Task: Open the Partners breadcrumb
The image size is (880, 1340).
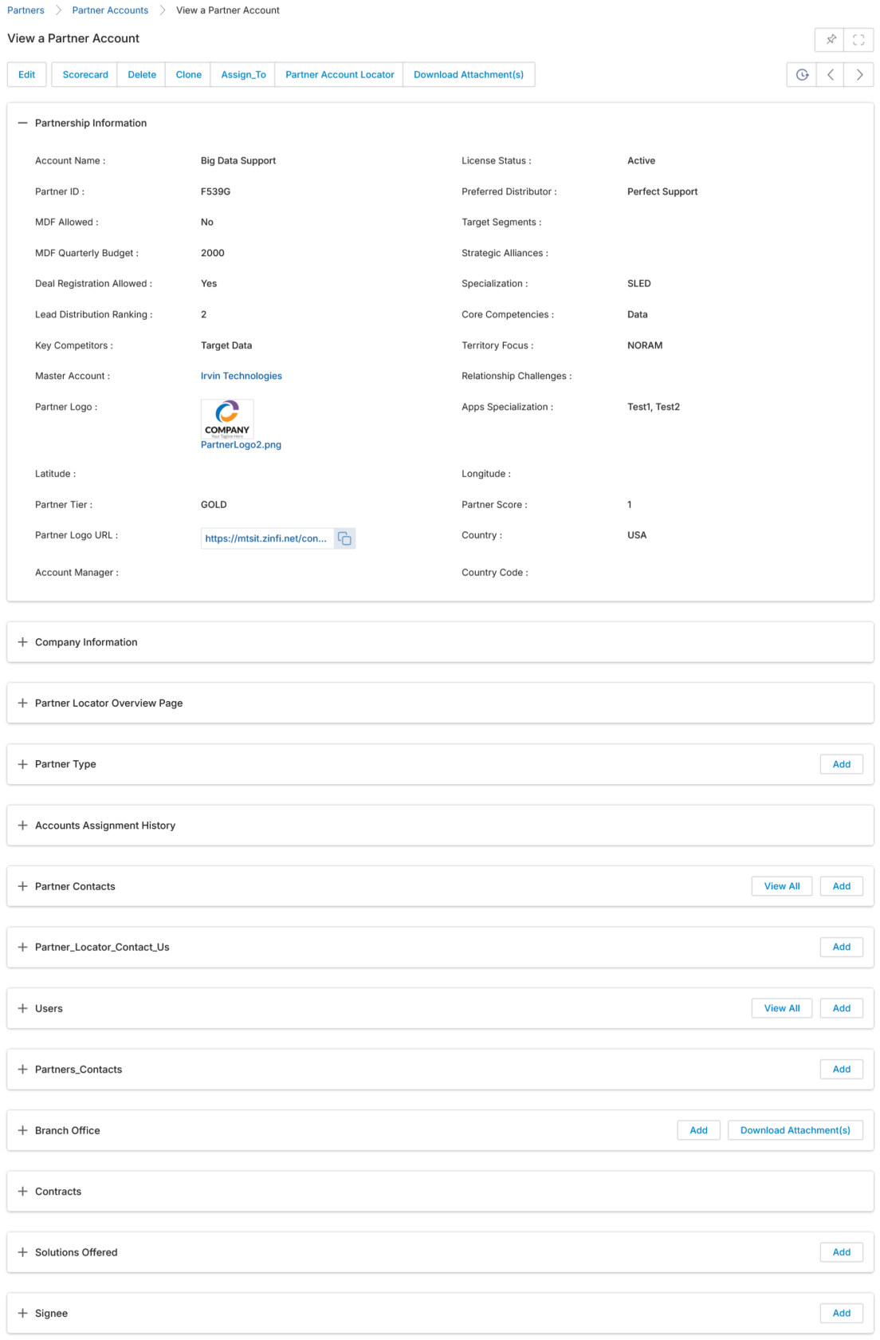Action: point(26,10)
